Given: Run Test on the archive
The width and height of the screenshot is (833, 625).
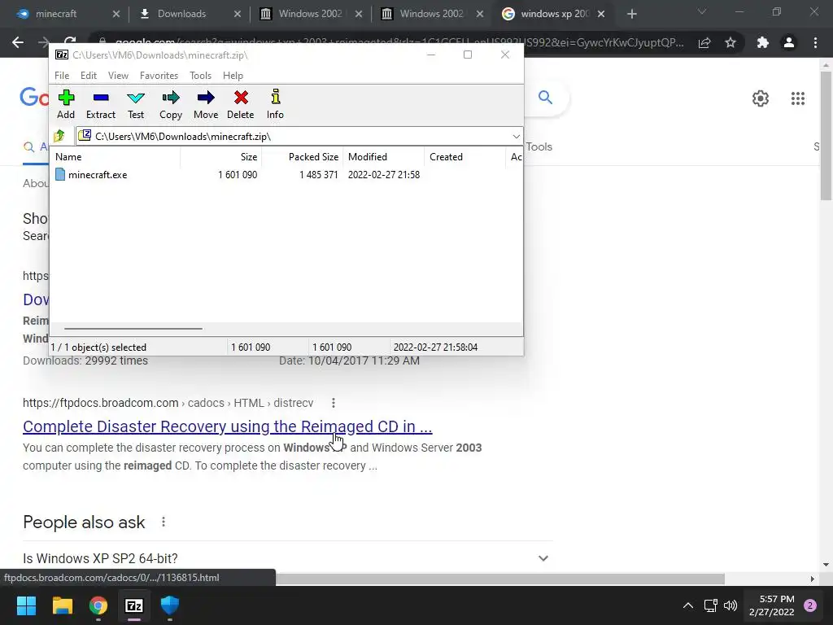Looking at the screenshot, I should 136,105.
